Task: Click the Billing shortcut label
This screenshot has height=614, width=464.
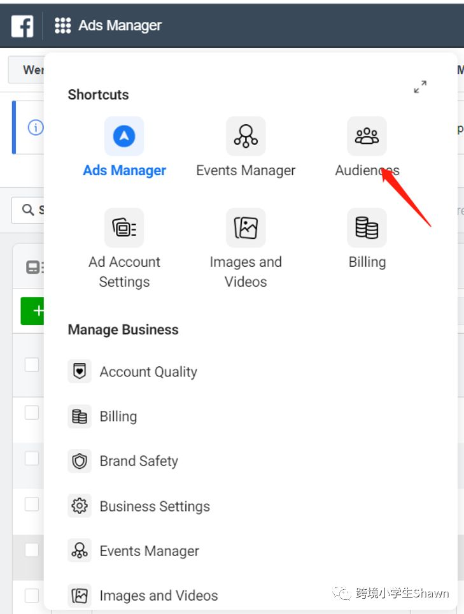Action: click(x=367, y=262)
